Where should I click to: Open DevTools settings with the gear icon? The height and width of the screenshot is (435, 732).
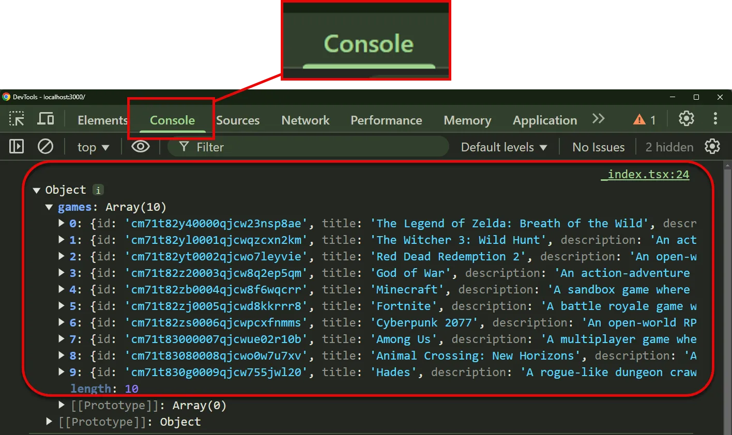(x=686, y=118)
